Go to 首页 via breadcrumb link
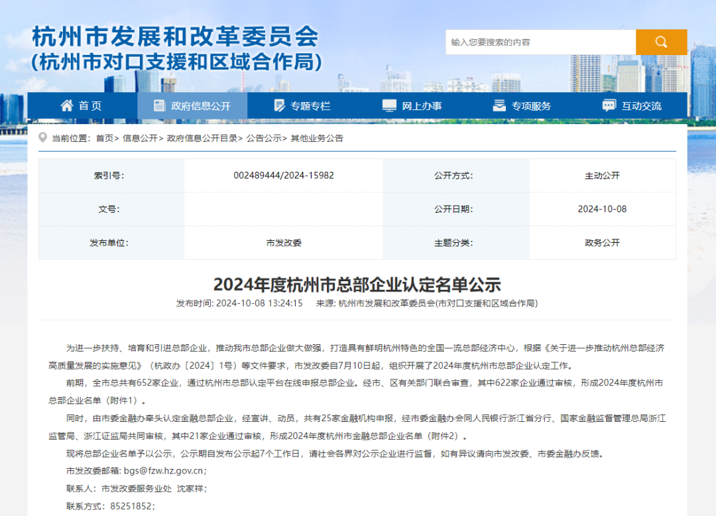Viewport: 716px width, 516px height. tap(105, 139)
